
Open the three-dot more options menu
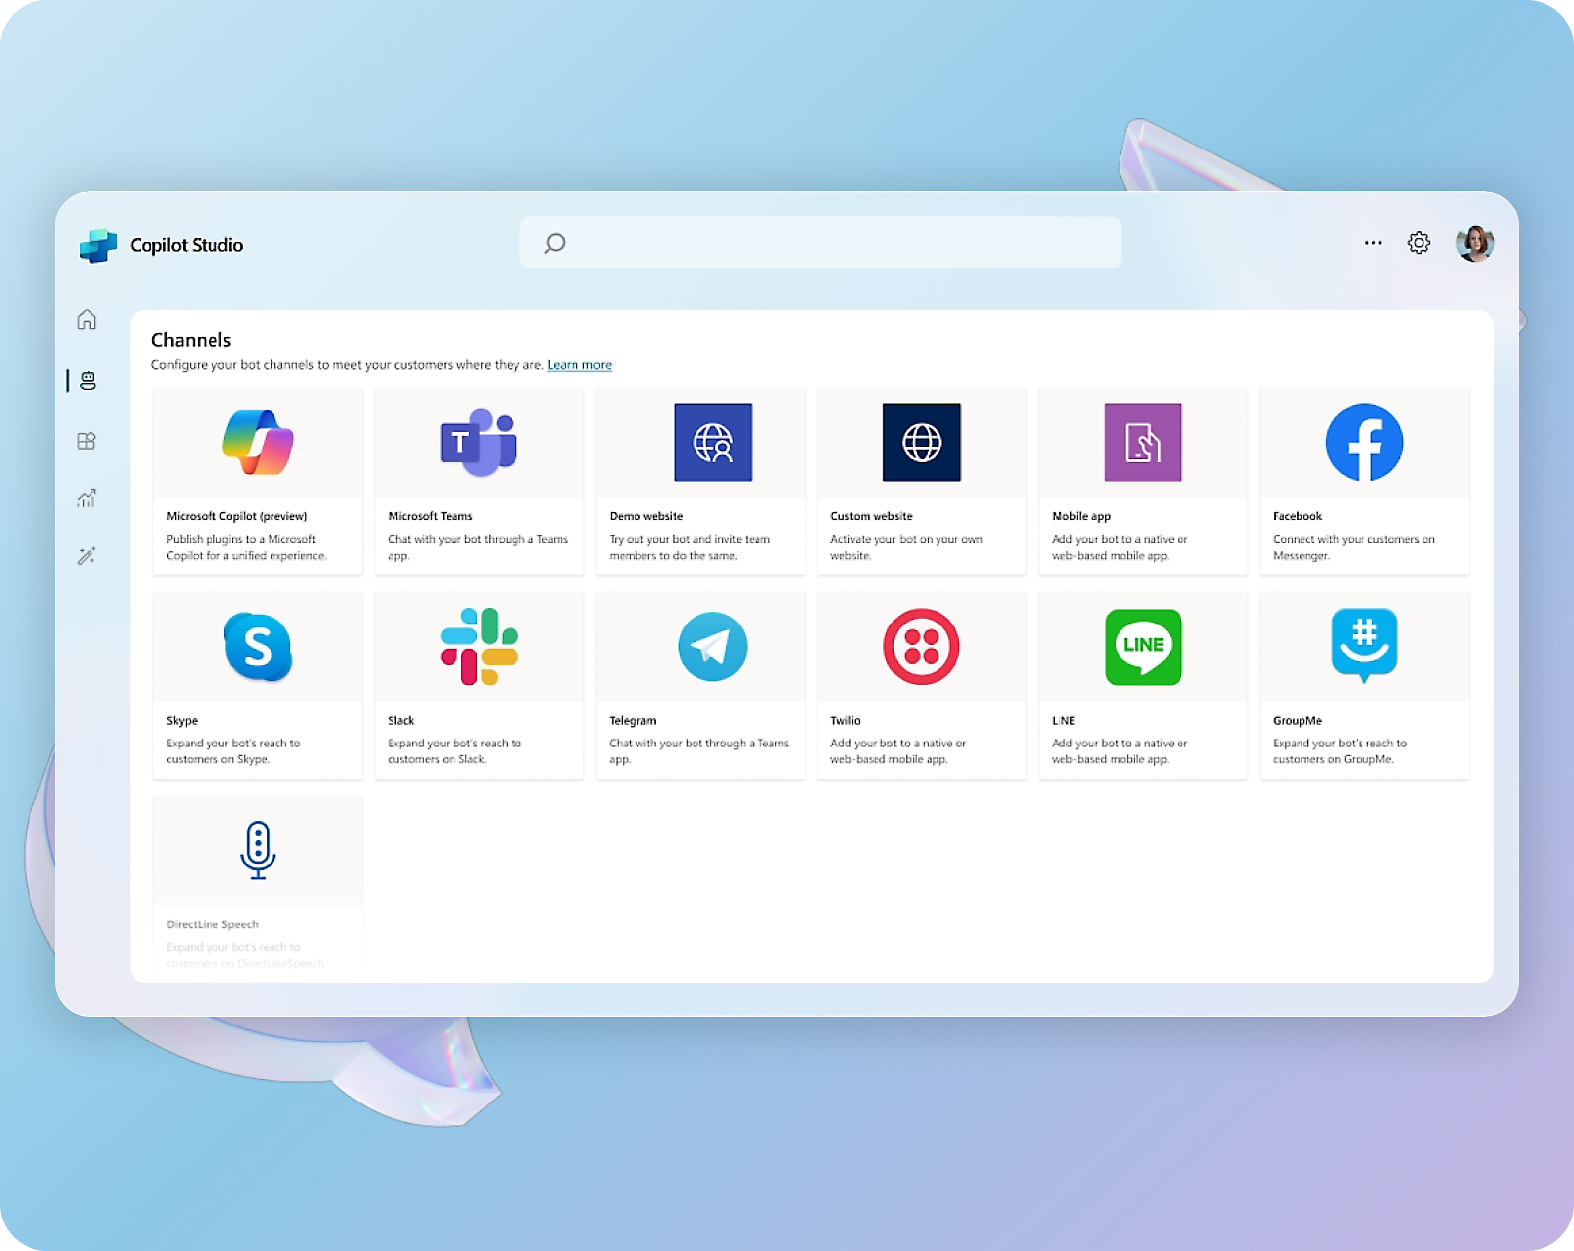[x=1373, y=243]
